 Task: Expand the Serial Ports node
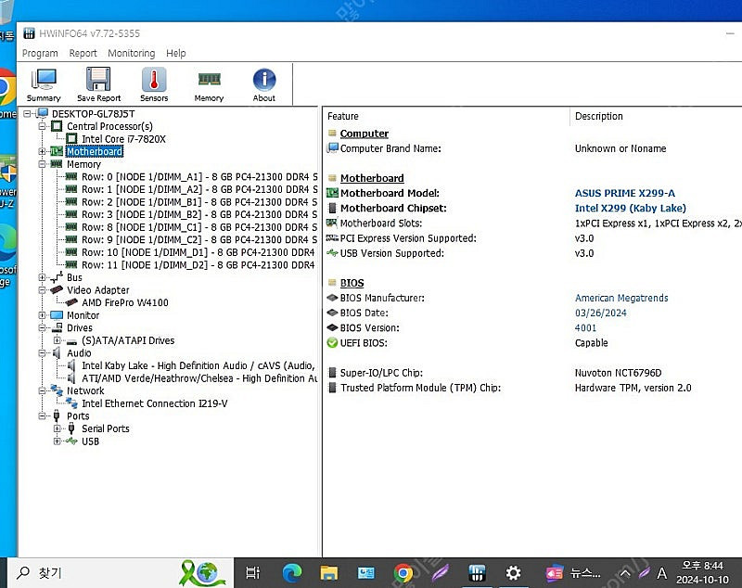(58, 428)
